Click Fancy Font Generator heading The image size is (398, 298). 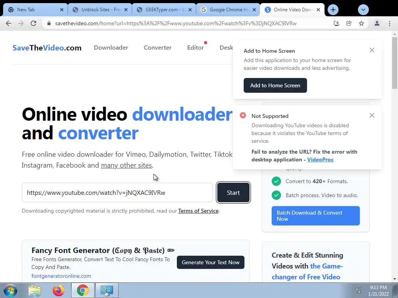click(x=103, y=250)
